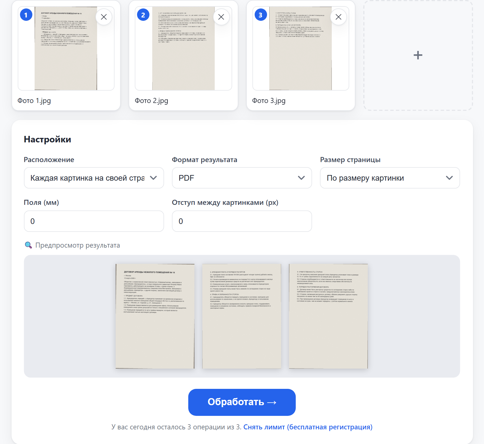Click the Фото 3.jpg file name

click(269, 101)
